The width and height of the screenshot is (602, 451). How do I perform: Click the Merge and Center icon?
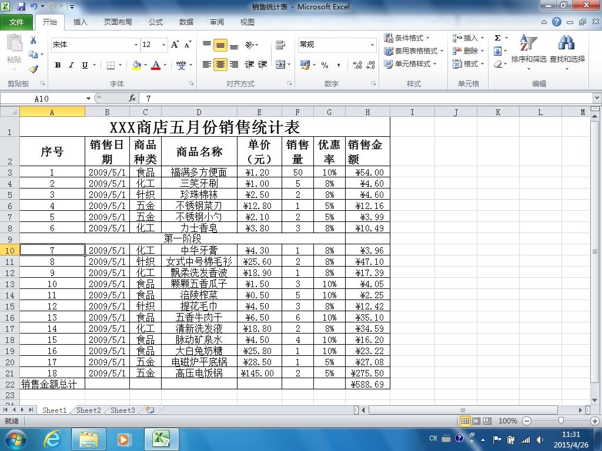(280, 65)
